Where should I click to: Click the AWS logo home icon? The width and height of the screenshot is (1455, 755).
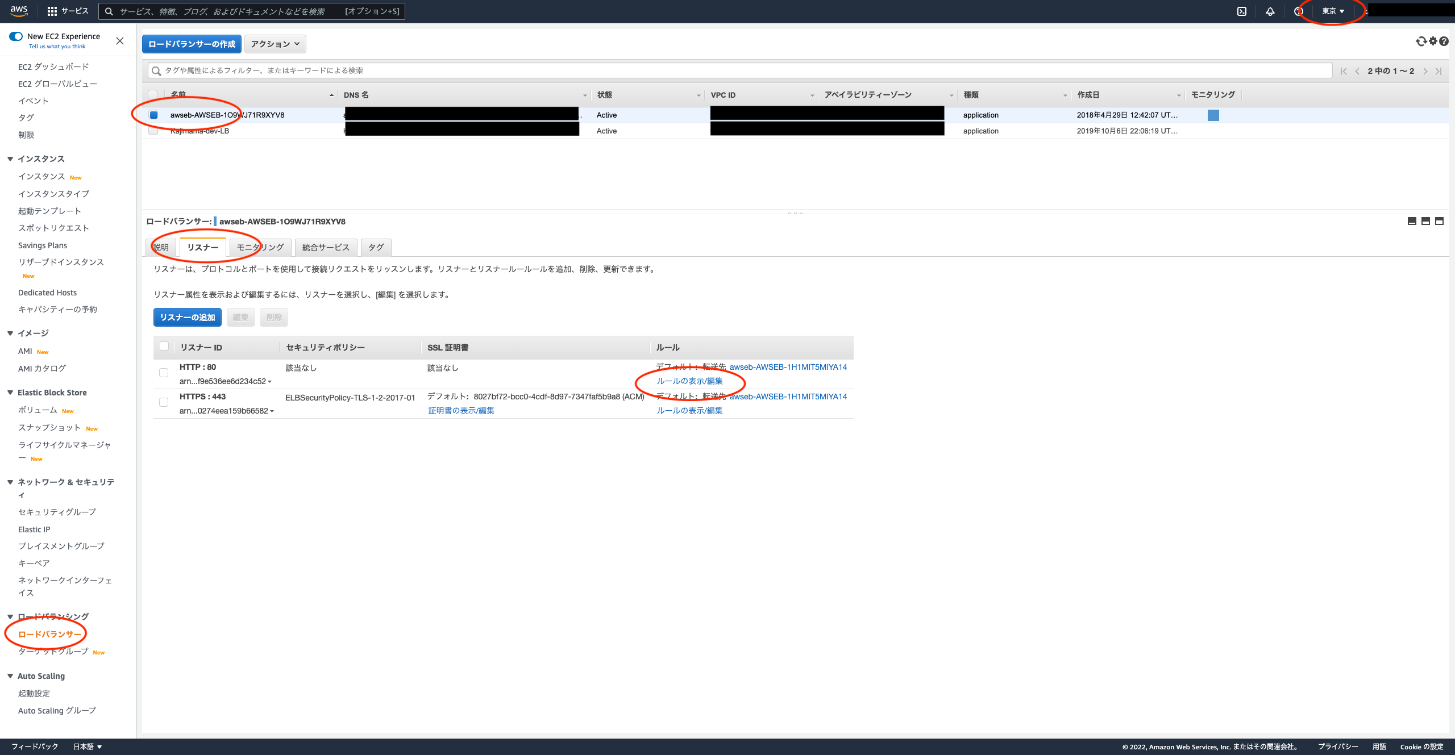coord(19,11)
